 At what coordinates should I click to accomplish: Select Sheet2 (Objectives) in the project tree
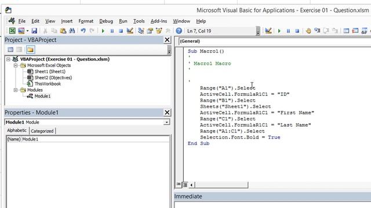(53, 77)
